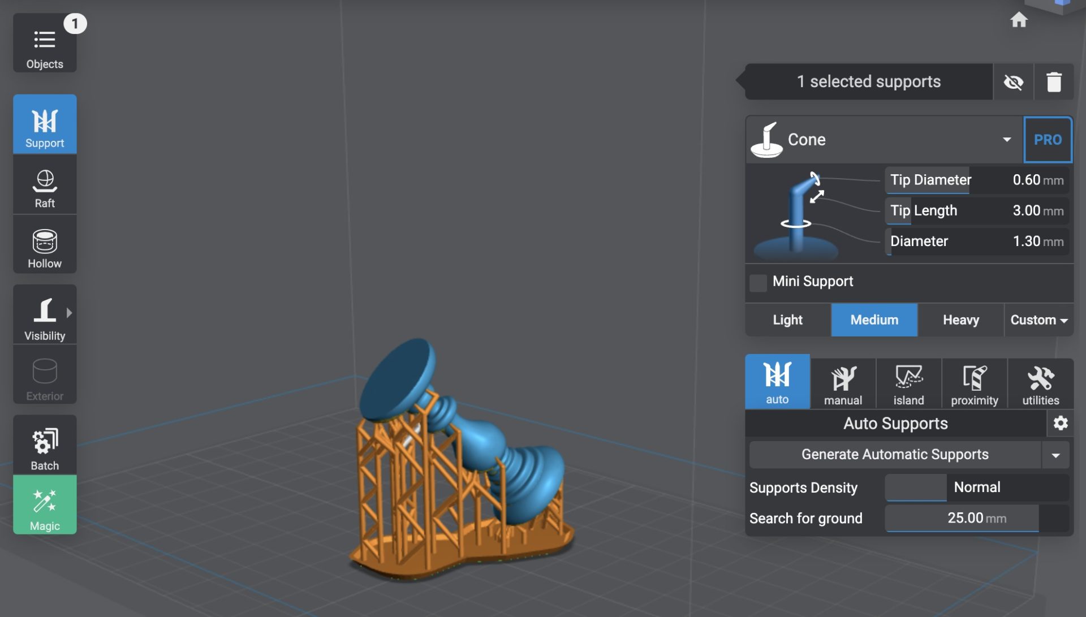Open the Objects list panel
The width and height of the screenshot is (1086, 617).
45,44
